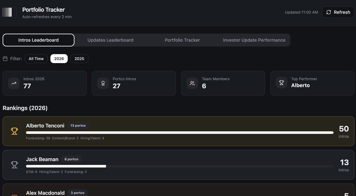Click the Top Performer name Alberto
The image size is (356, 196).
click(x=301, y=85)
